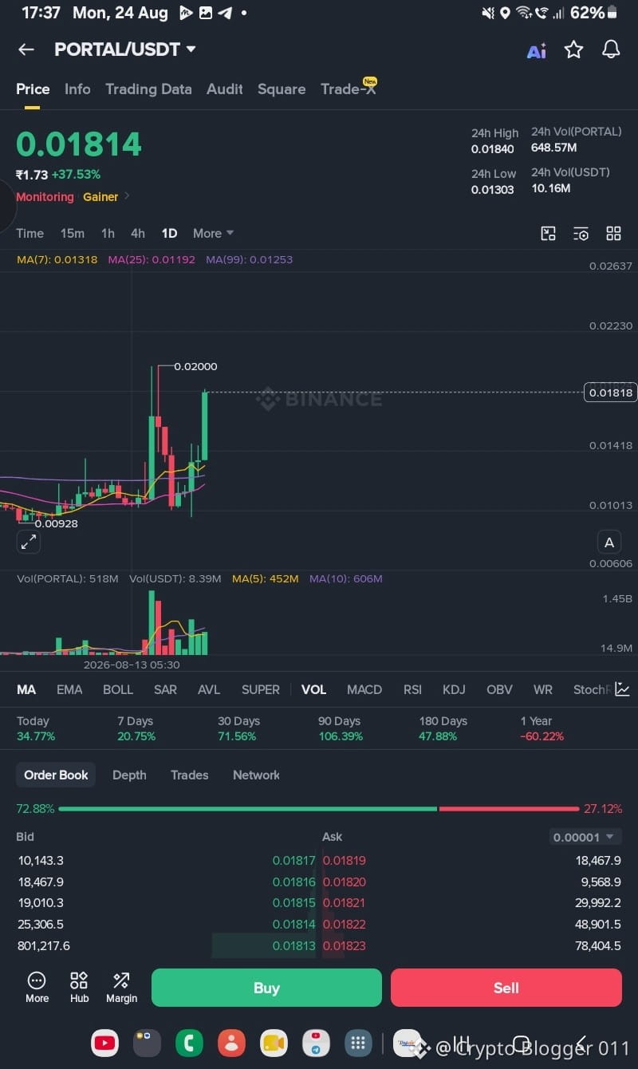
Task: Click the Monitoring tag
Action: (x=45, y=196)
